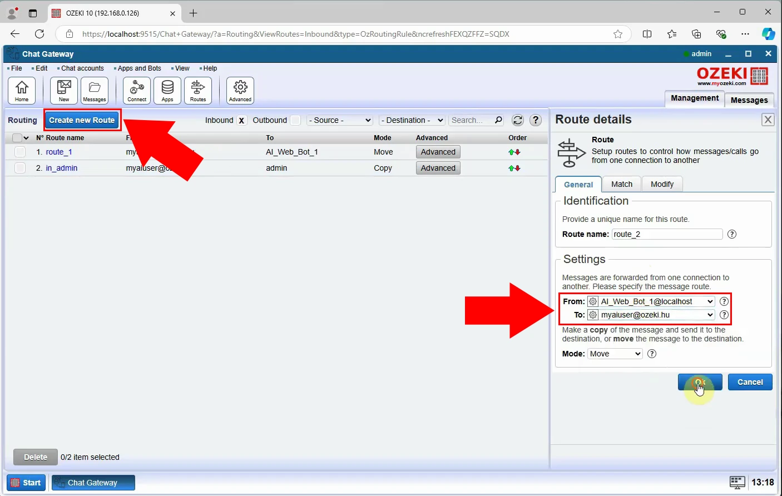Screen dimensions: 782x496
Task: Open the taskbar keyboard/monitor tray icon
Action: [x=738, y=482]
